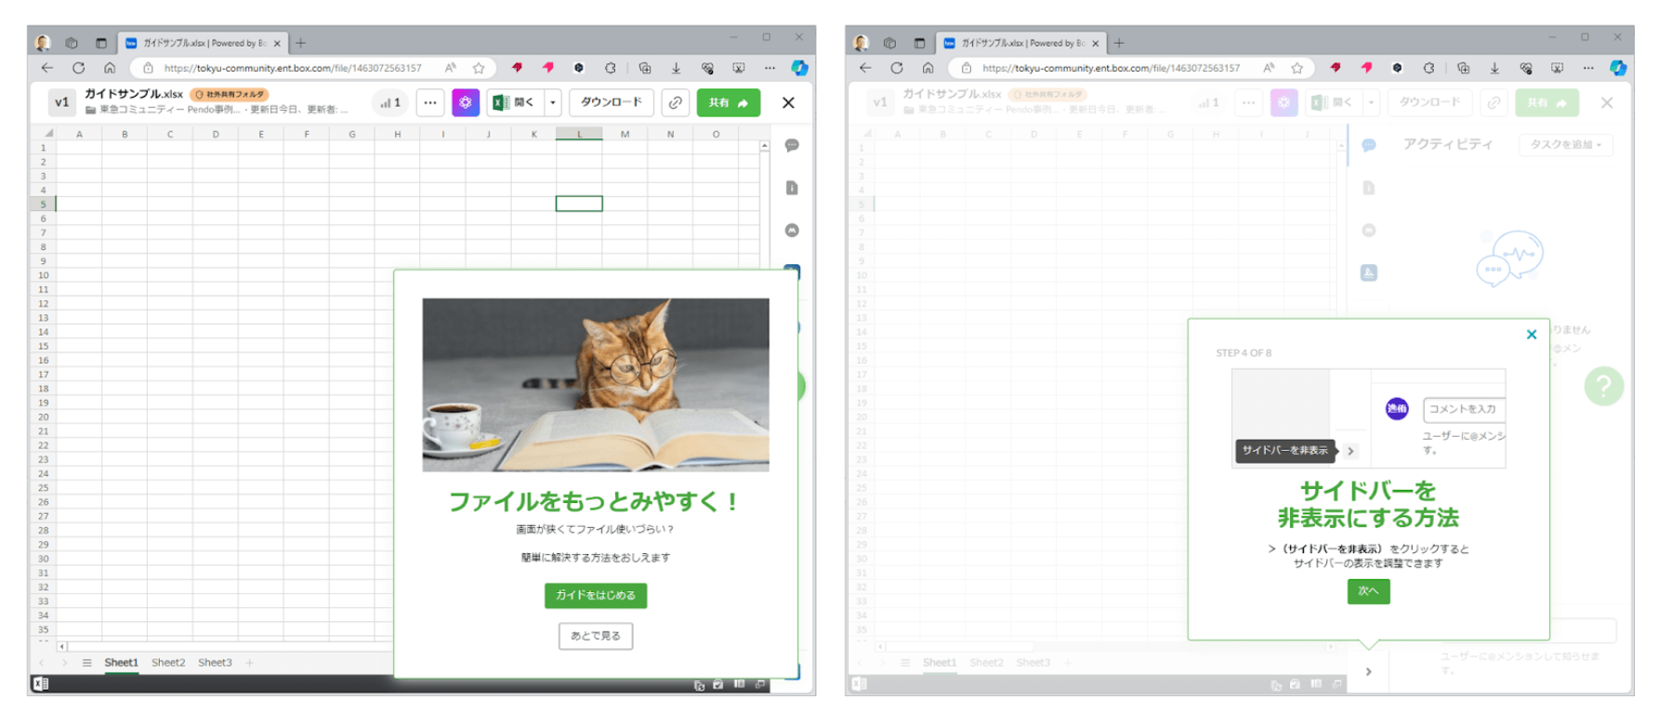
Task: Open Copilot icon in left browser window
Action: [799, 68]
